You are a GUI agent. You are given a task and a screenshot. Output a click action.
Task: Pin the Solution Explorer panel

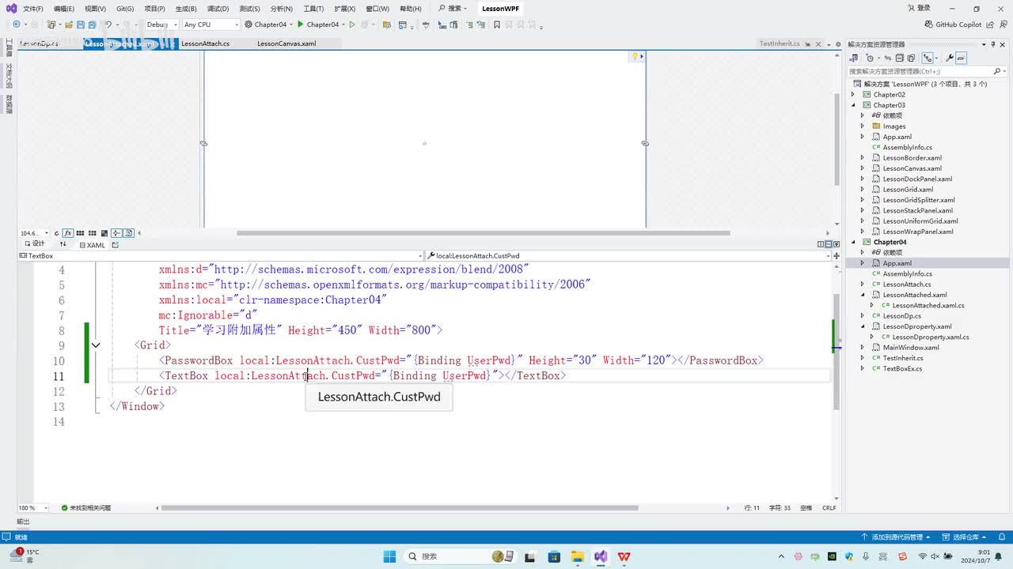992,45
